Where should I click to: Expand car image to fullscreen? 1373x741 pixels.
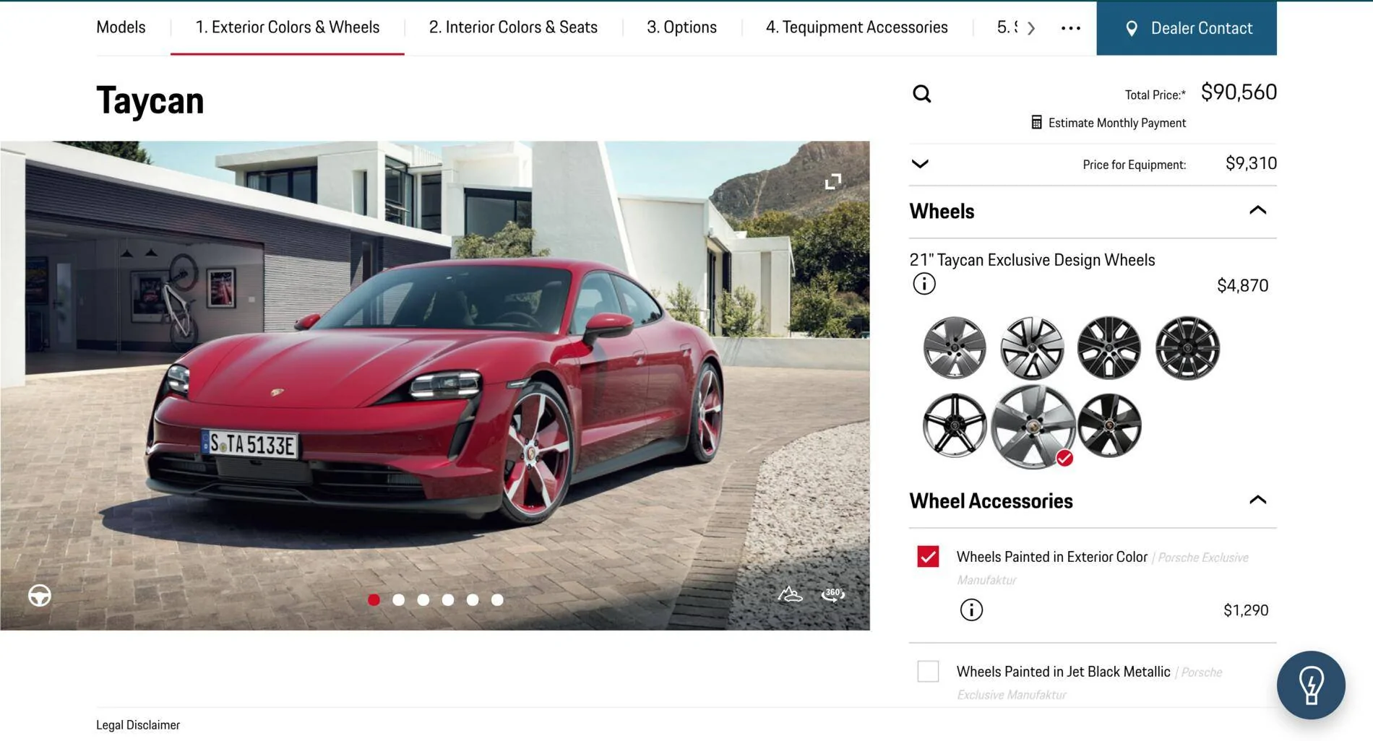coord(832,181)
